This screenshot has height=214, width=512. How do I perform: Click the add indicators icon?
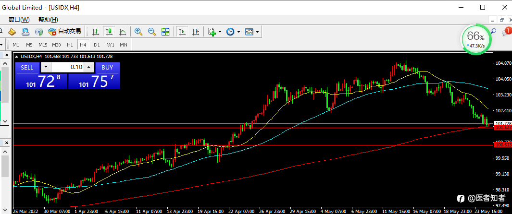212,32
